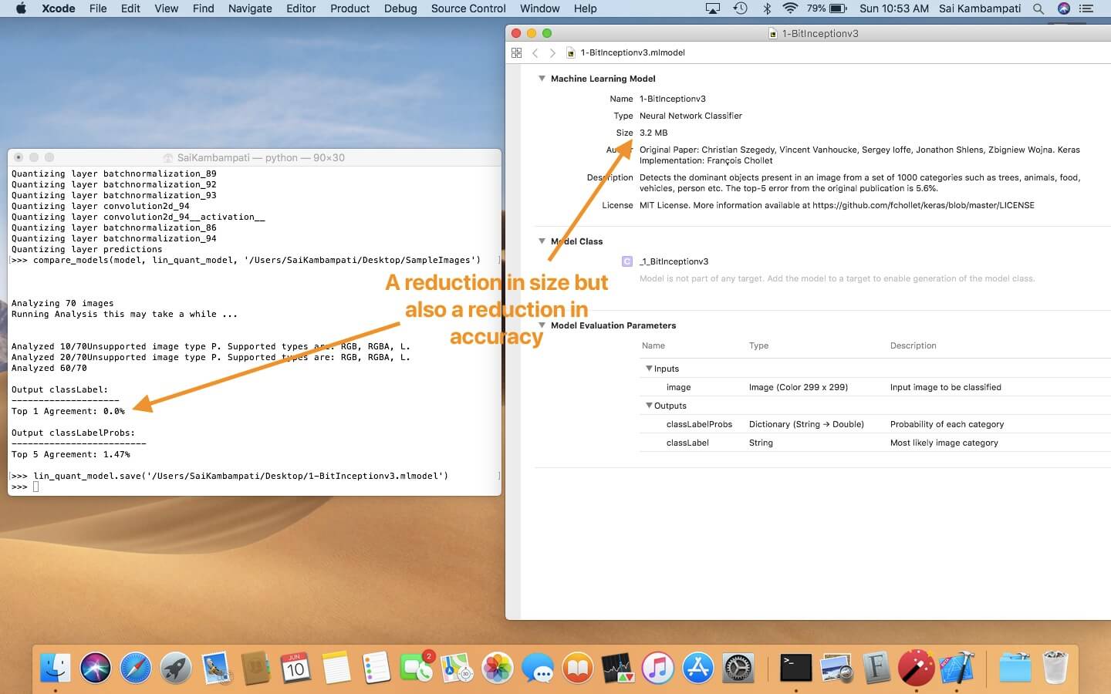1111x694 pixels.
Task: Collapse the Machine Learning Model section
Action: (542, 79)
